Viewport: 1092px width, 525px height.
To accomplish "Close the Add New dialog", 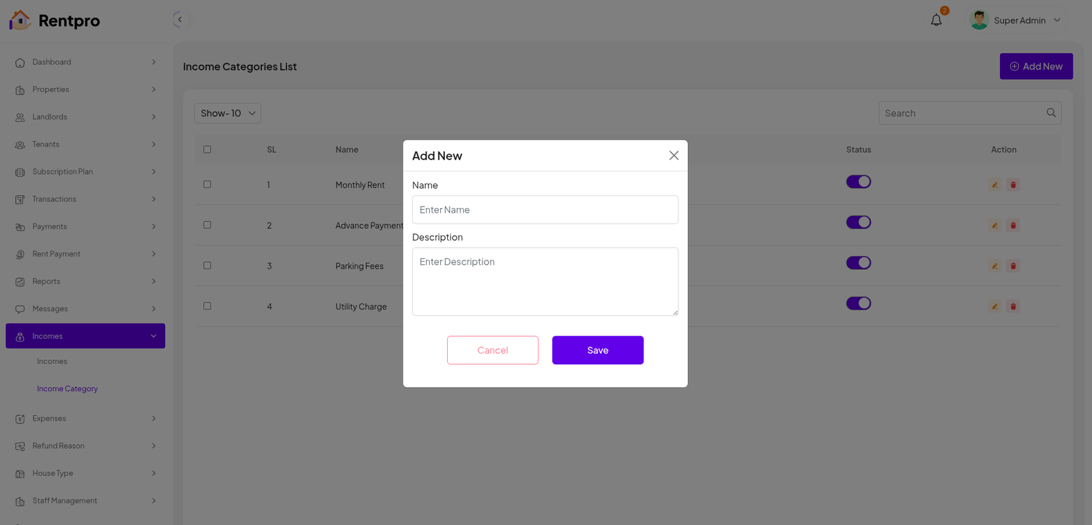I will (x=673, y=155).
